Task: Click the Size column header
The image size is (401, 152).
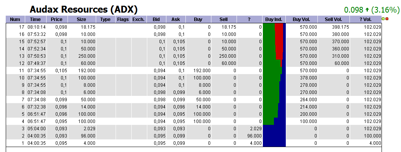Action: [82, 19]
